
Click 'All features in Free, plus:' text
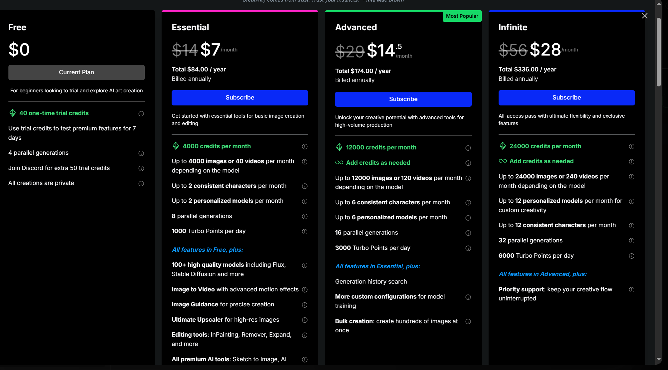point(207,250)
